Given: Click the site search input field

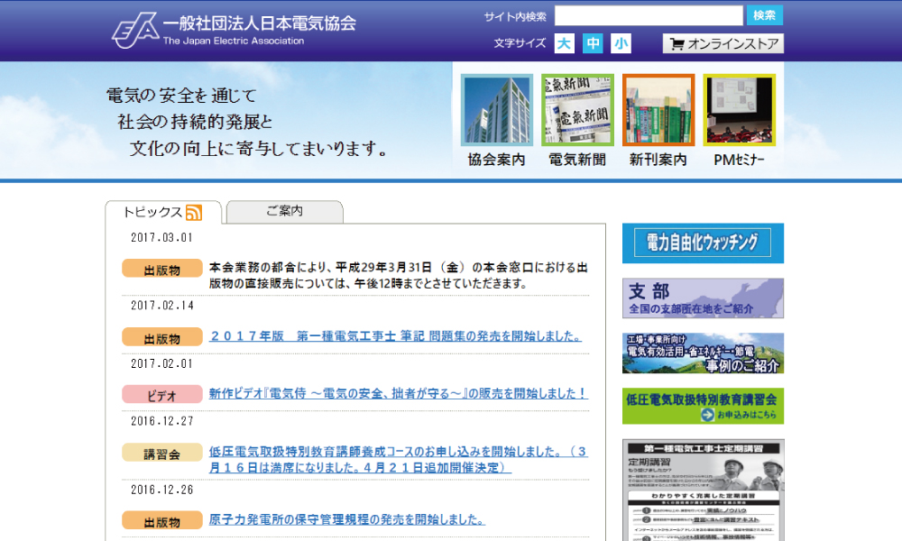Looking at the screenshot, I should coord(649,15).
